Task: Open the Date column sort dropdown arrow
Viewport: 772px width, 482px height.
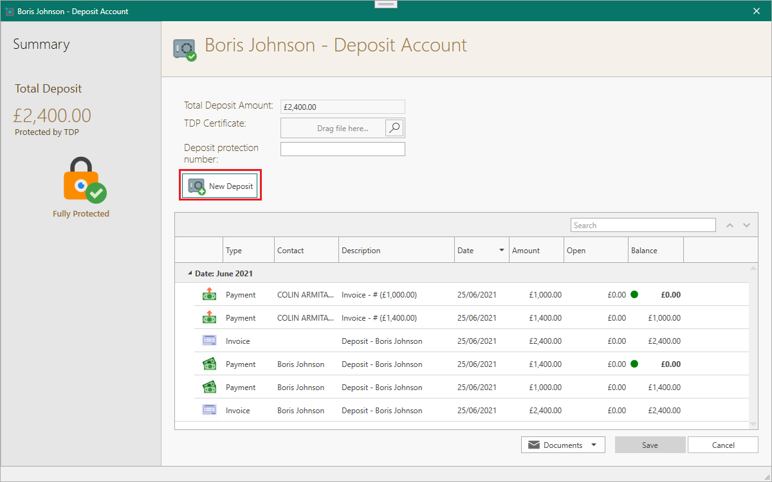Action: (x=502, y=251)
